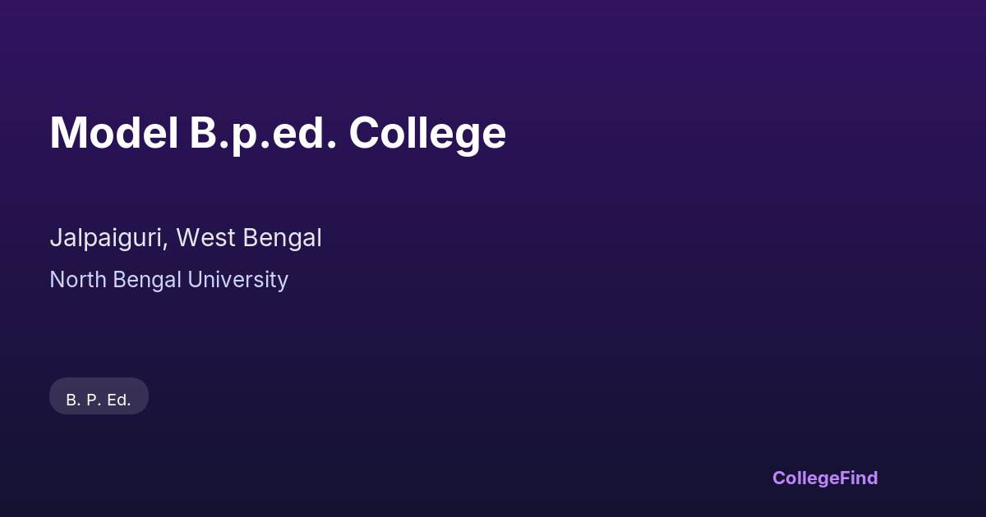Image resolution: width=986 pixels, height=517 pixels.
Task: Select the "B. P. Ed." course tag
Action: [99, 400]
